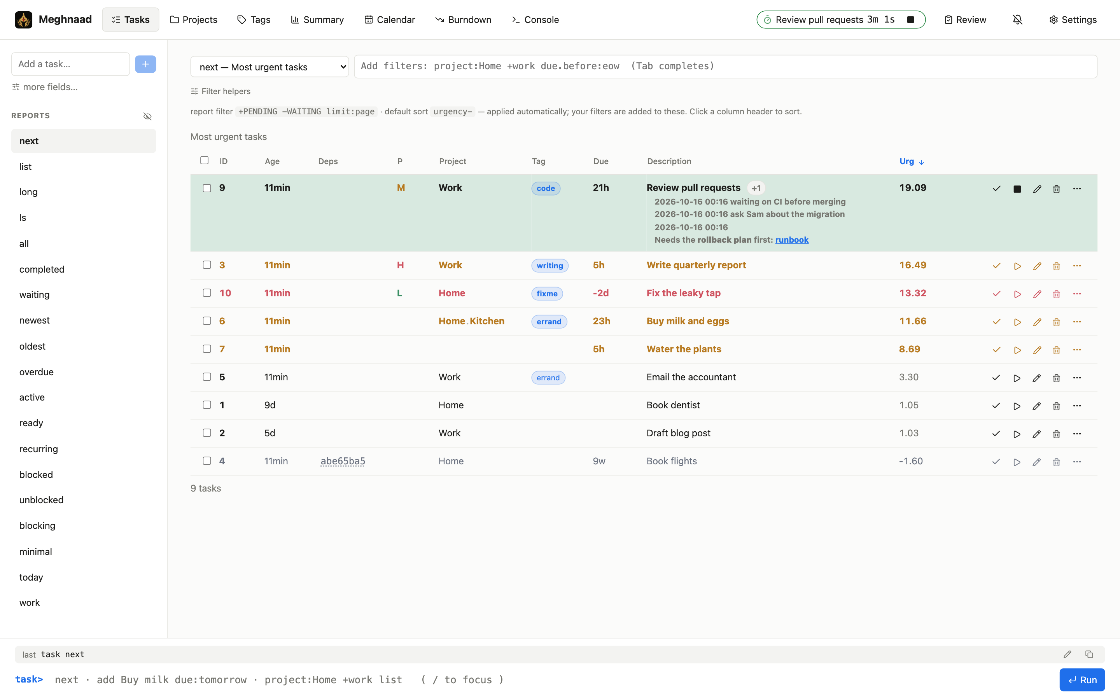This screenshot has height=700, width=1120.
Task: Select the checkbox for task 6
Action: pos(207,321)
